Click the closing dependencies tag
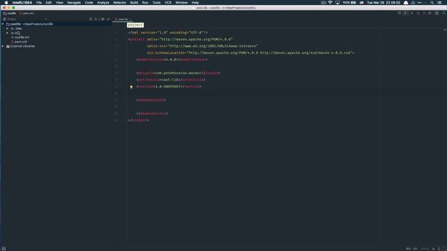Viewport: 447px width, 251px height. click(x=152, y=114)
